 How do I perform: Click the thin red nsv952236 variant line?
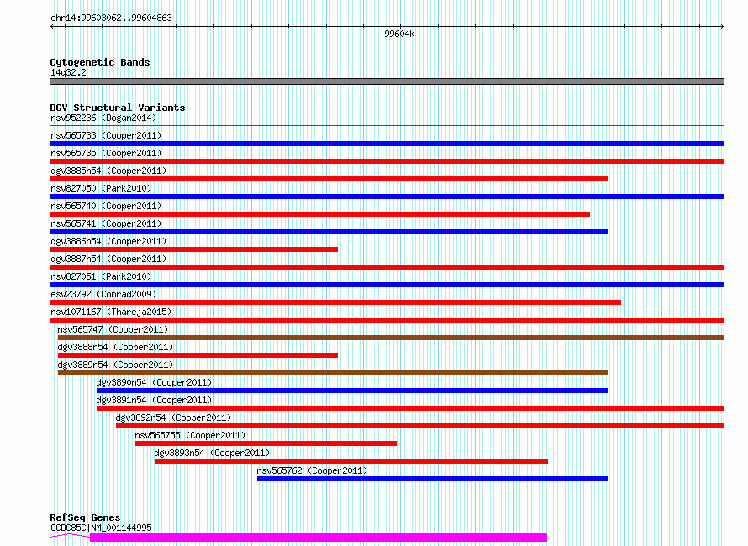click(387, 126)
